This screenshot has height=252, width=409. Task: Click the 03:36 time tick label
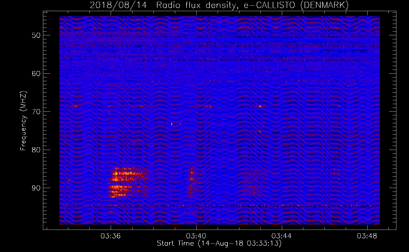111,236
